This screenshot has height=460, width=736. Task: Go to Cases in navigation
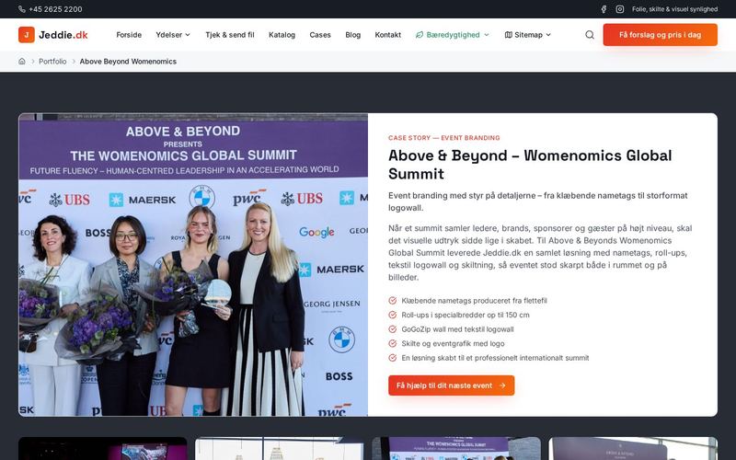click(320, 35)
